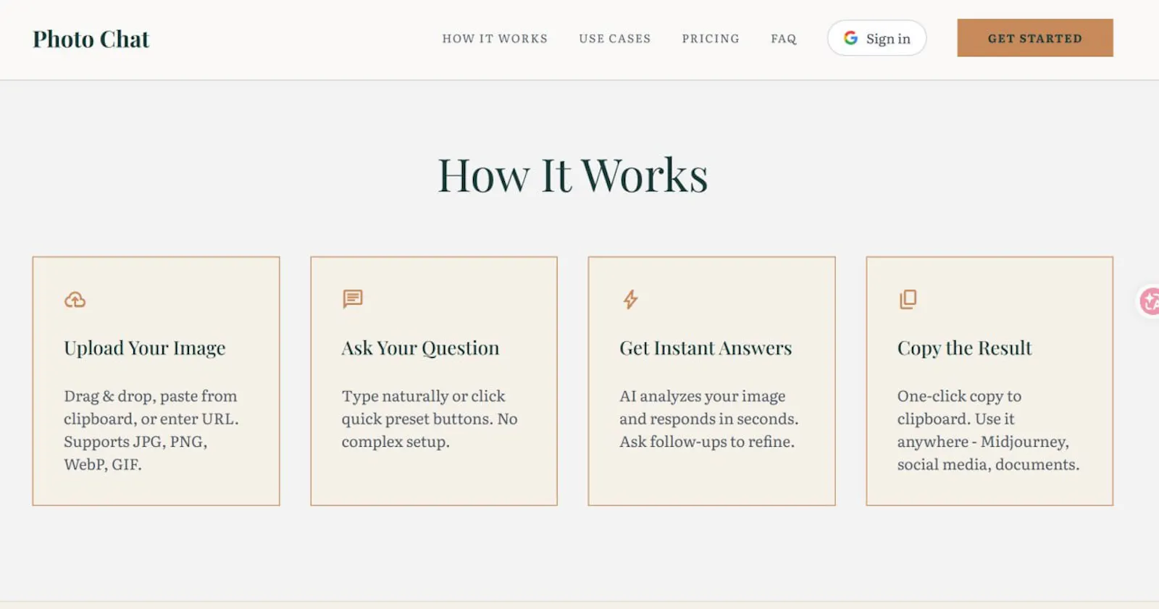The image size is (1159, 609).
Task: Click the Get Instant Answers card title
Action: [x=706, y=348]
